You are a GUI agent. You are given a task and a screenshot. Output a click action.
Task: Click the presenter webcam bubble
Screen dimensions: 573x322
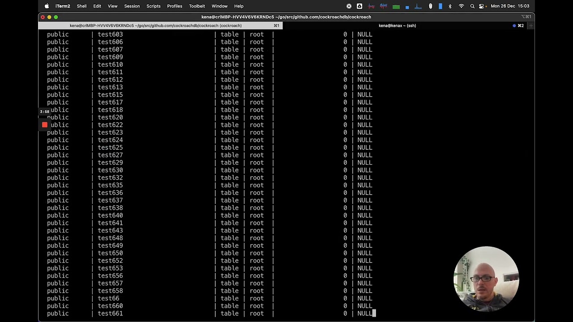486,279
